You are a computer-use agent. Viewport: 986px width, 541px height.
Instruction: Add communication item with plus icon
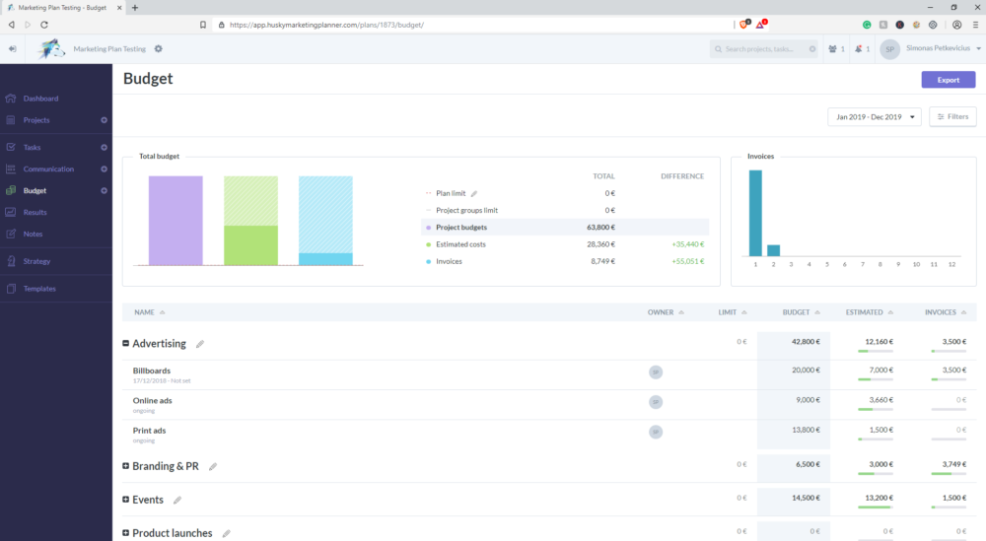tap(104, 169)
